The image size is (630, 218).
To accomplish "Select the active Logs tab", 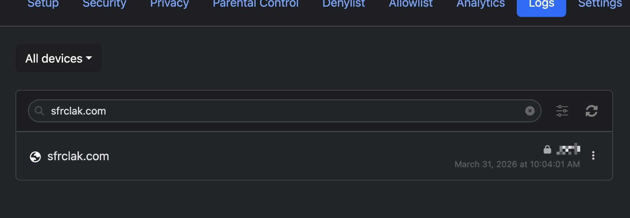I will pyautogui.click(x=541, y=5).
